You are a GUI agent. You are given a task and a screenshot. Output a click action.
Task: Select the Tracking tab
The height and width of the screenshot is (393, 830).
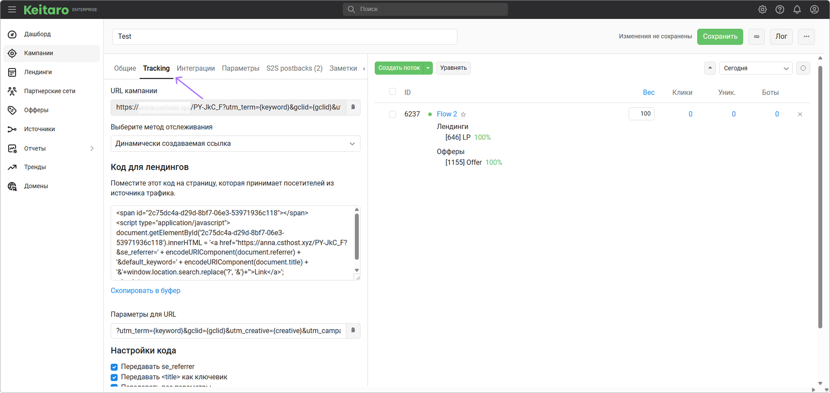pos(156,68)
